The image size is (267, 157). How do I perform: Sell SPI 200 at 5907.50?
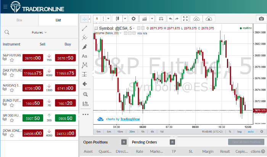tap(33, 118)
